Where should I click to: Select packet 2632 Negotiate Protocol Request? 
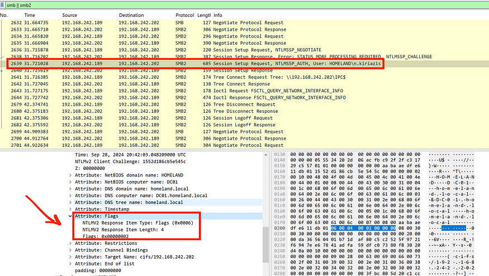click(x=245, y=23)
